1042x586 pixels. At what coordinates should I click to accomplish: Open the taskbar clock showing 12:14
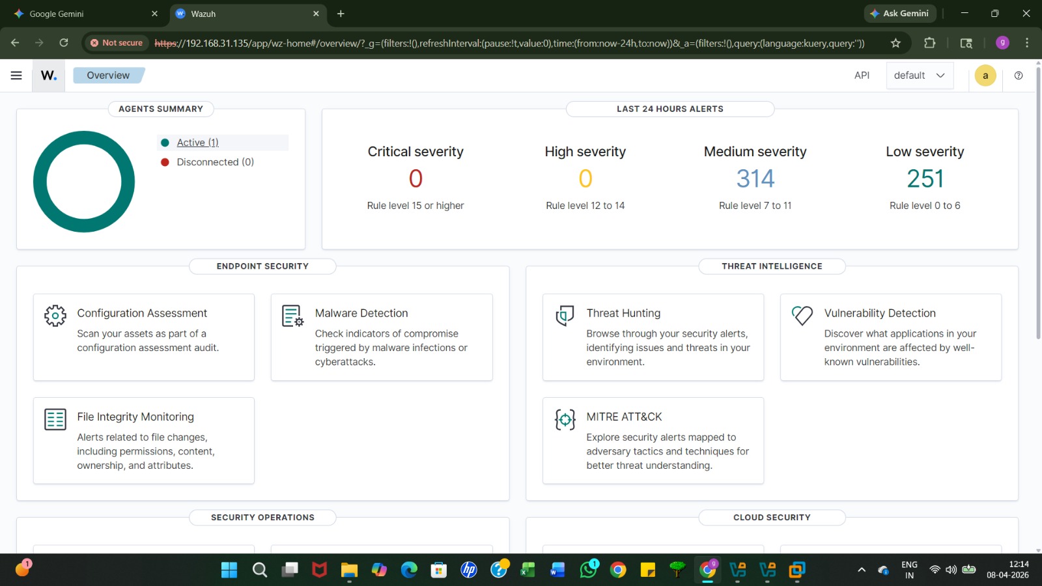coord(1007,570)
